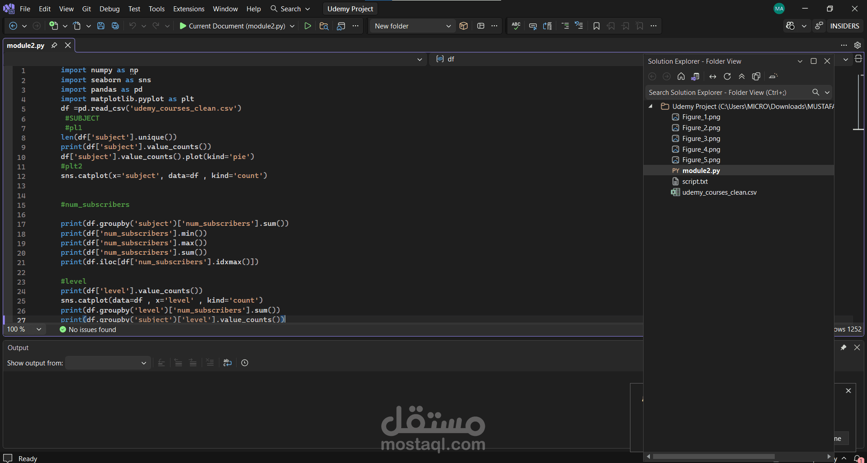The height and width of the screenshot is (463, 867).
Task: Click the ABC spell checker icon
Action: 516,26
